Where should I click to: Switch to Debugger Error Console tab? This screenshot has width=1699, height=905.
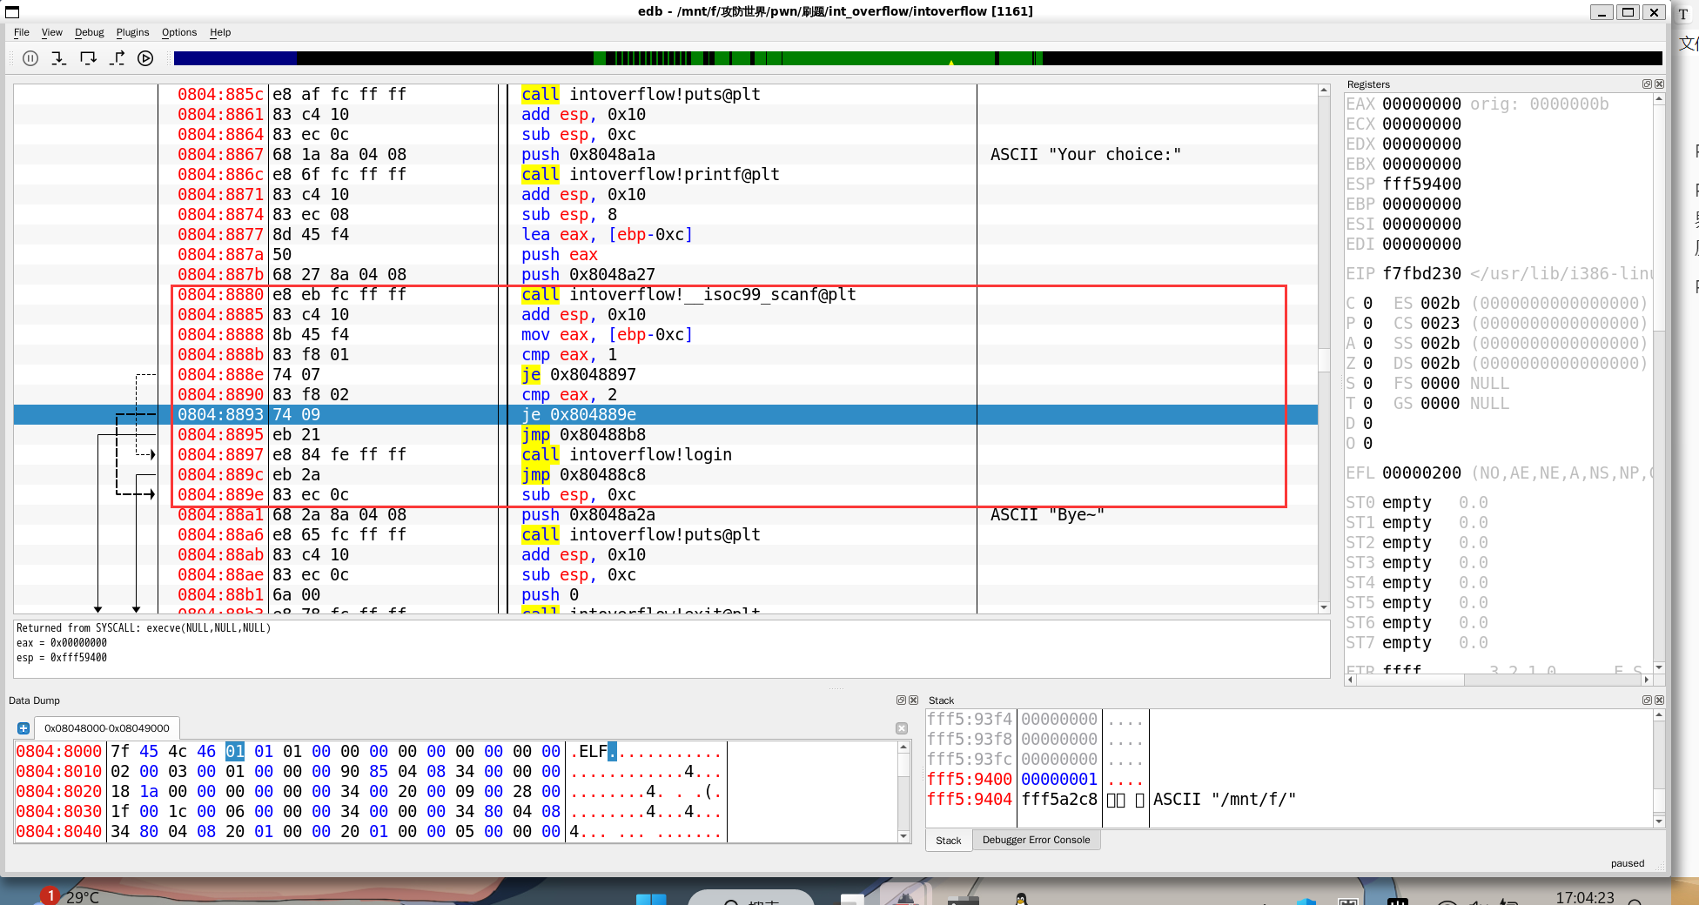click(1036, 840)
